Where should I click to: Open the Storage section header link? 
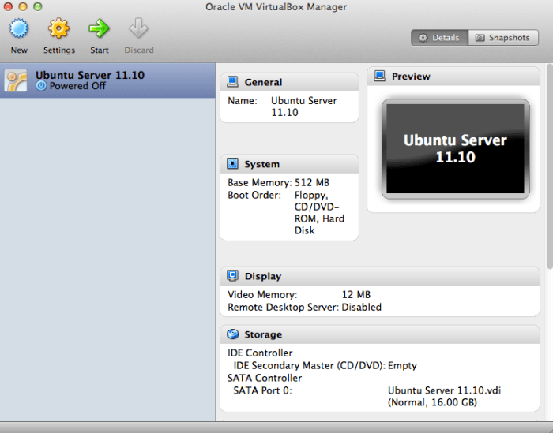click(x=263, y=334)
